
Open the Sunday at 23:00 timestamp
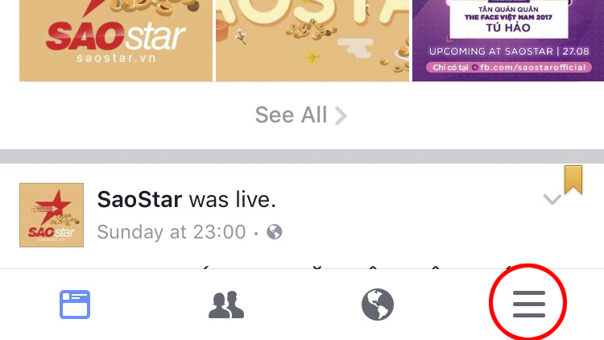172,232
